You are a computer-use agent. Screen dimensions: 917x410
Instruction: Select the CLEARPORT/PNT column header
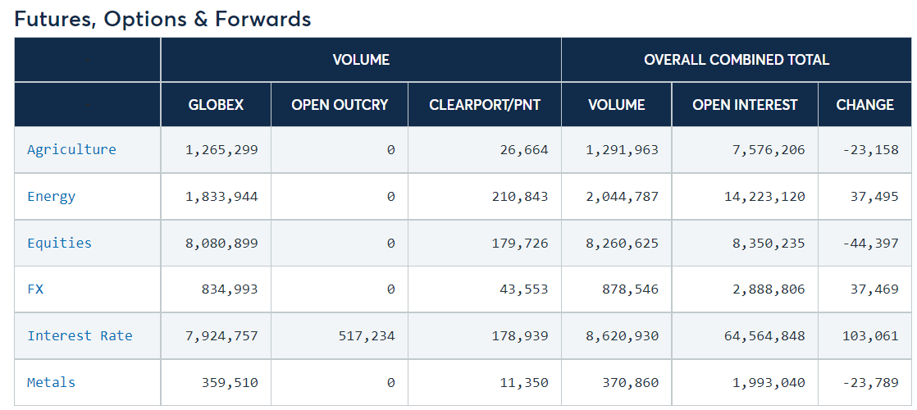(x=484, y=104)
